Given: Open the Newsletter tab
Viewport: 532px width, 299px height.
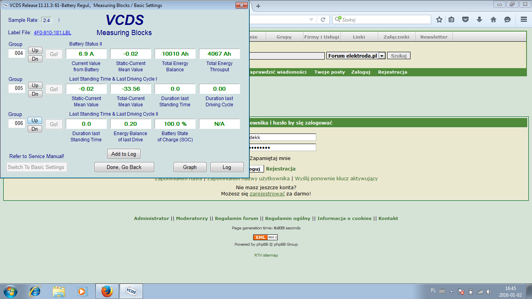Looking at the screenshot, I should pyautogui.click(x=434, y=37).
